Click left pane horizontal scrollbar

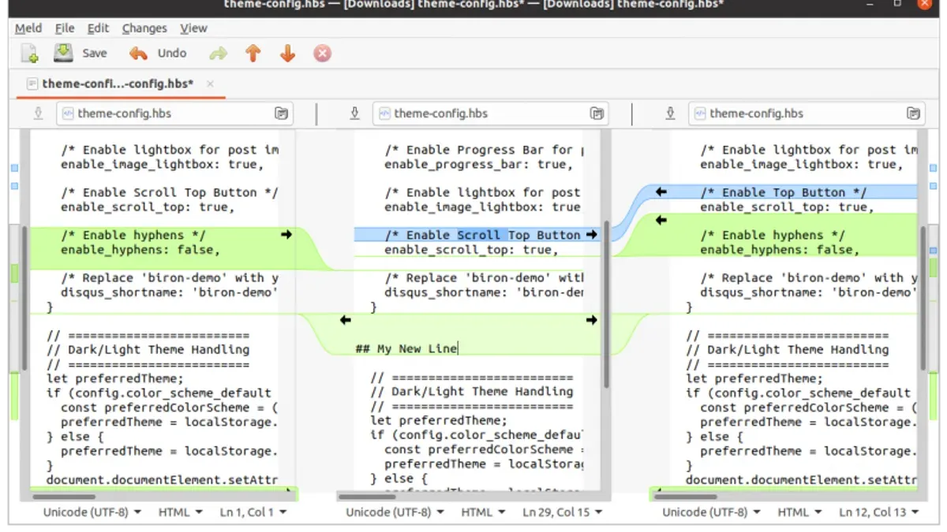click(64, 497)
